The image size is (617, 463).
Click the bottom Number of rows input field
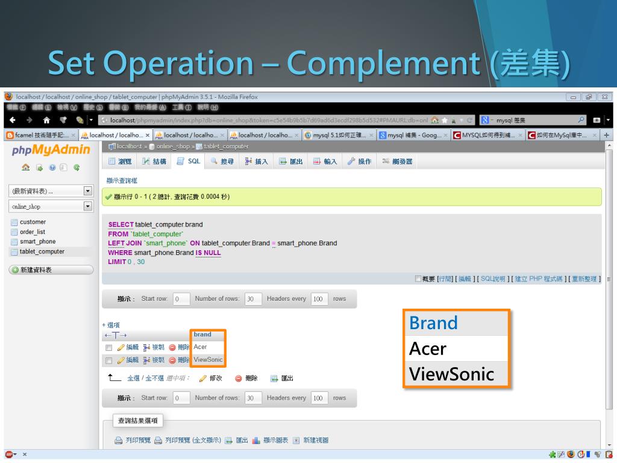(x=253, y=398)
